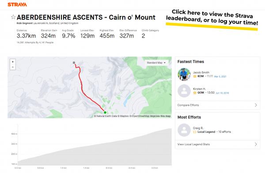Open the Mar 6, 2021 KOM effort
The image size is (265, 173).
point(220,76)
